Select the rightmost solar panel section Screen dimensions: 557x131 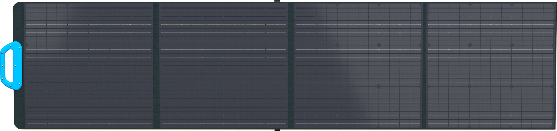tap(491, 65)
